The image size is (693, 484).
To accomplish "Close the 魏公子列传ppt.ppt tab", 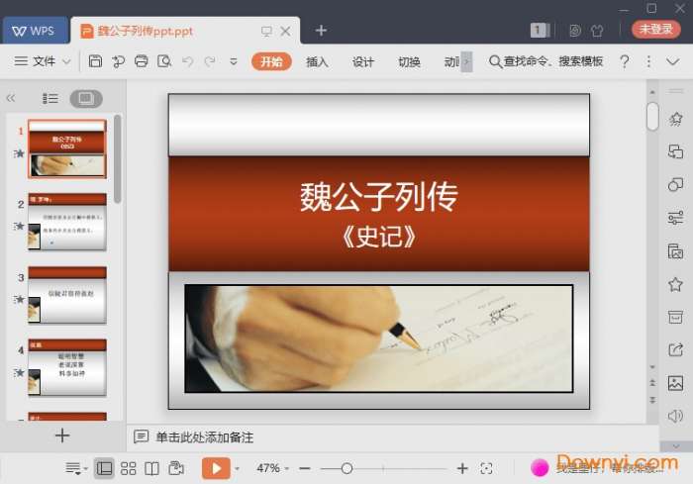I will [x=285, y=31].
